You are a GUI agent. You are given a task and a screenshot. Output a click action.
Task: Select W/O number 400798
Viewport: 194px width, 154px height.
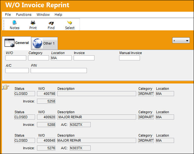[46, 94]
